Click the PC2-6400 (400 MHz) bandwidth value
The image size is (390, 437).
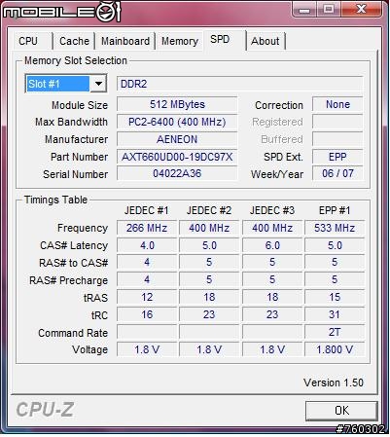click(177, 122)
